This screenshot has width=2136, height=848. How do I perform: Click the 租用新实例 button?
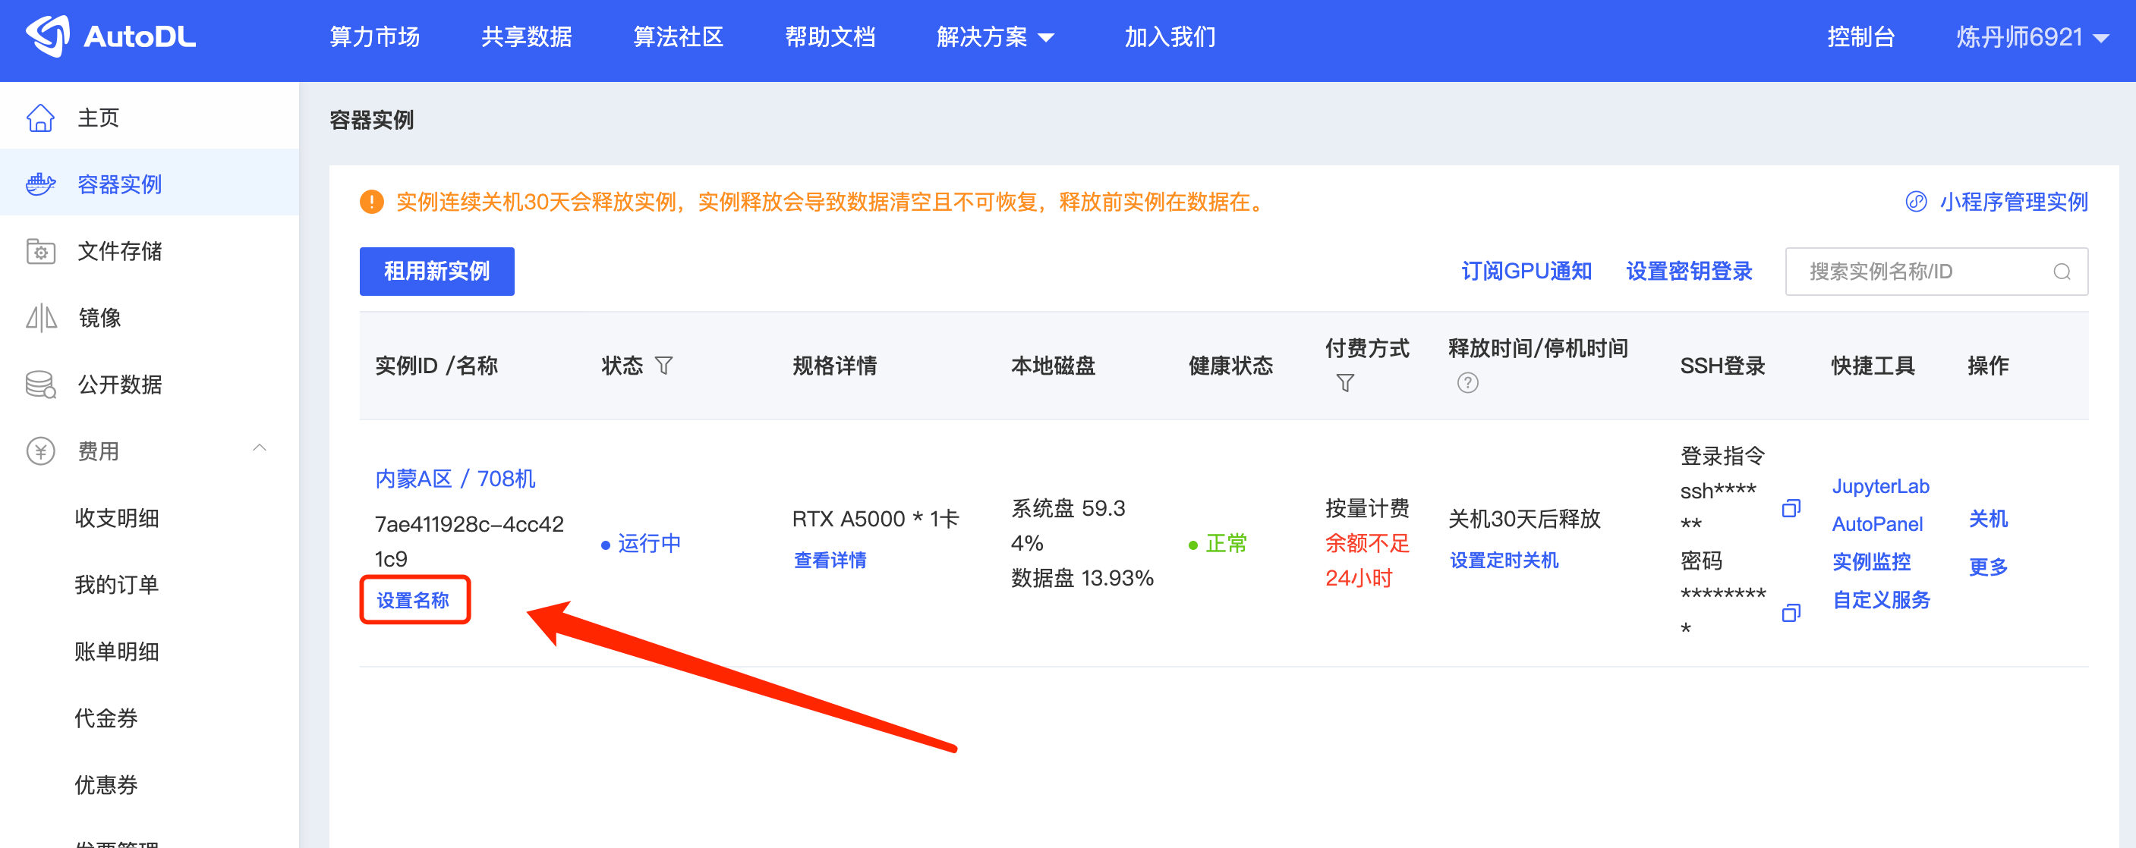coord(436,271)
